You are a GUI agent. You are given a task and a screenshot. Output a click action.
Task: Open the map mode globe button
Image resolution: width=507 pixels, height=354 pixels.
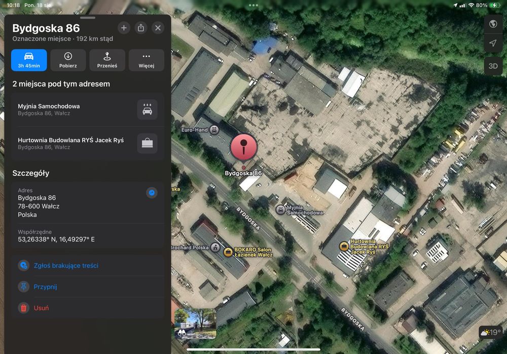coord(493,24)
